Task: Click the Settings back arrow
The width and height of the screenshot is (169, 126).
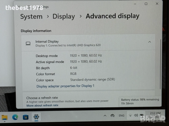Action: [19, 7]
